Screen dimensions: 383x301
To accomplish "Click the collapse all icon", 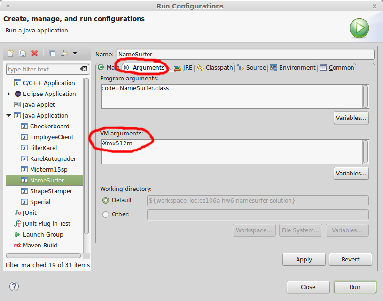I will 53,53.
